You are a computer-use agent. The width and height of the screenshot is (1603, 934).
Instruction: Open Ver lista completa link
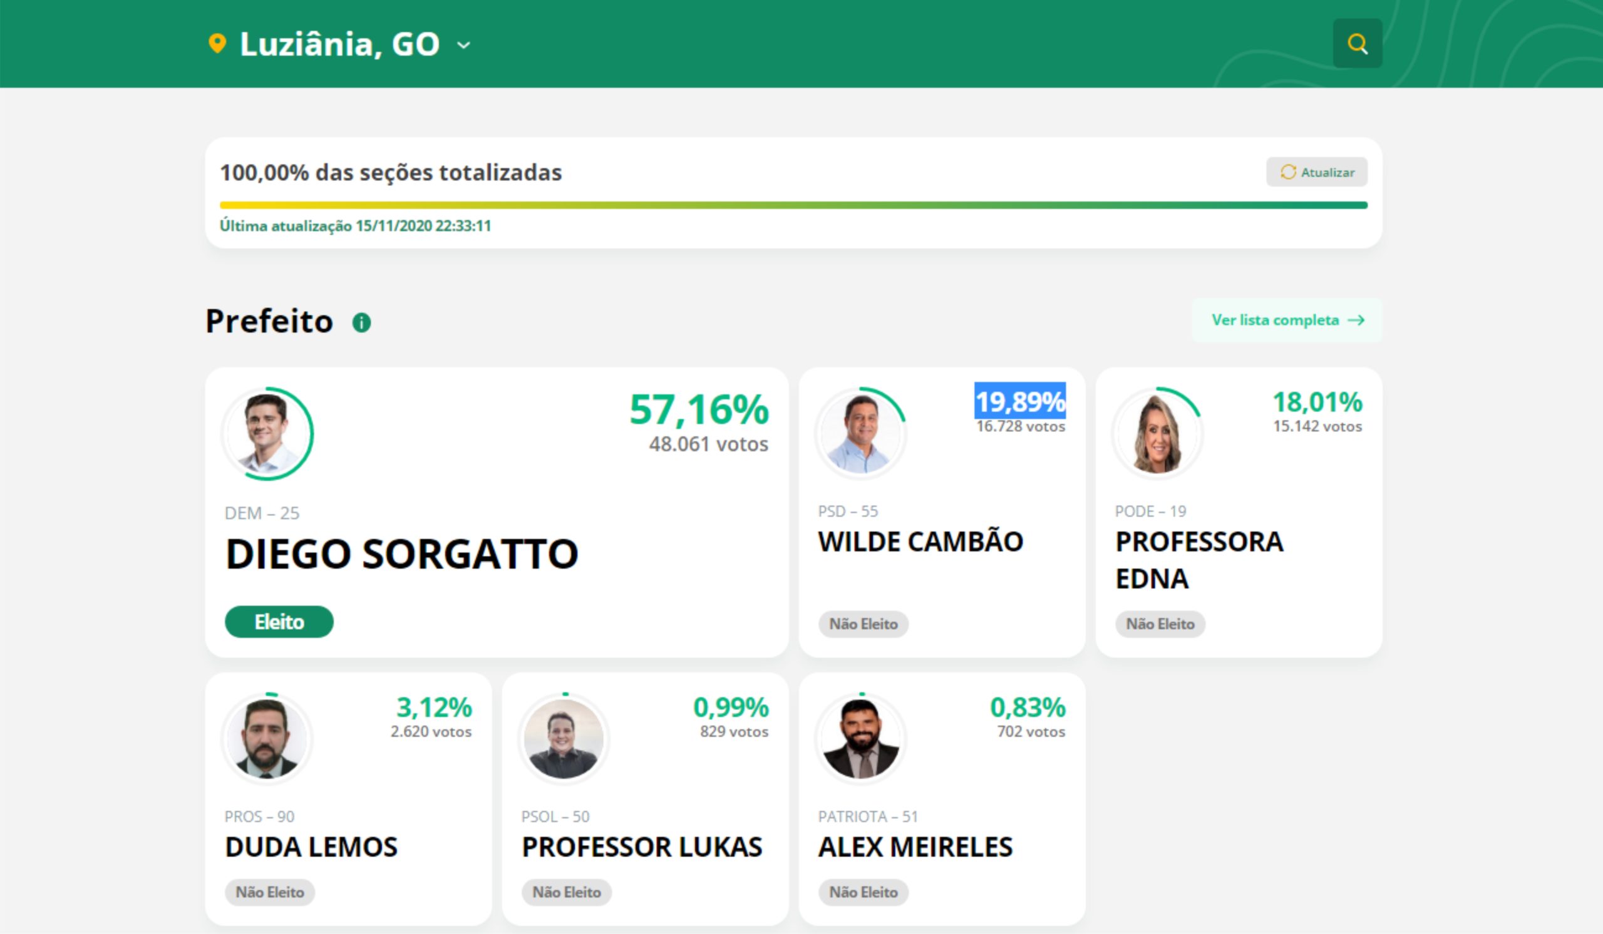1286,320
